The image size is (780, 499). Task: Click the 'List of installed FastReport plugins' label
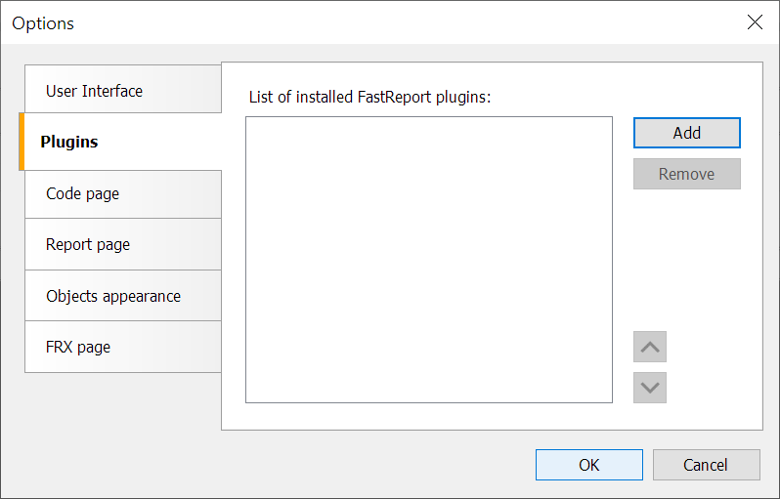(x=369, y=97)
